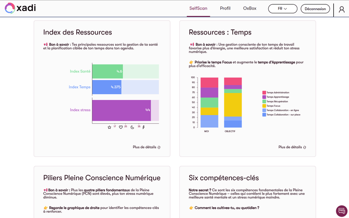
Task: Click the purple Index stress bar
Action: (121, 110)
